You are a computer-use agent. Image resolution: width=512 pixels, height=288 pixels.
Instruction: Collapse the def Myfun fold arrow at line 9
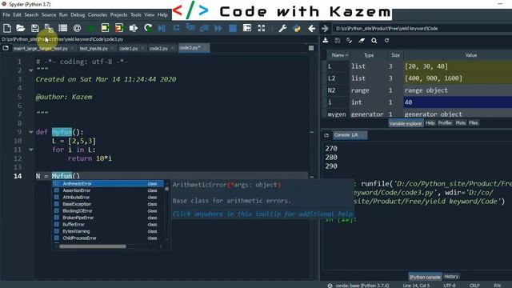31,132
